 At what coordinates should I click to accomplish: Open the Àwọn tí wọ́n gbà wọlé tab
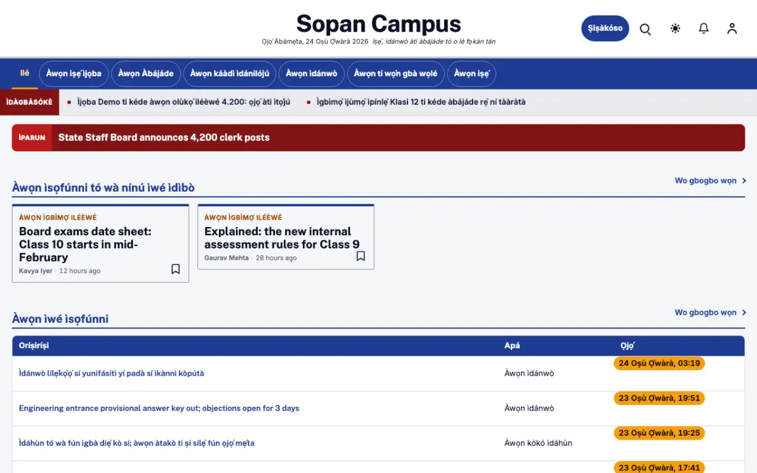pyautogui.click(x=396, y=74)
